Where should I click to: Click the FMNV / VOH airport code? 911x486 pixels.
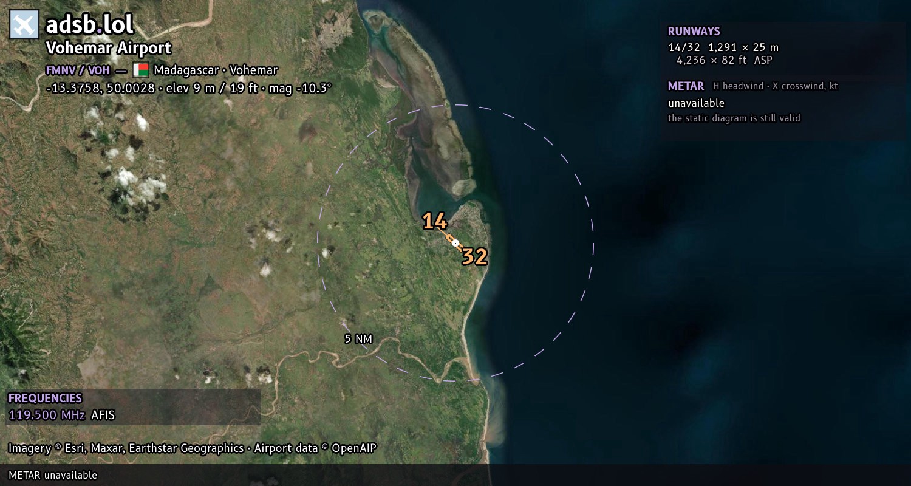(78, 70)
